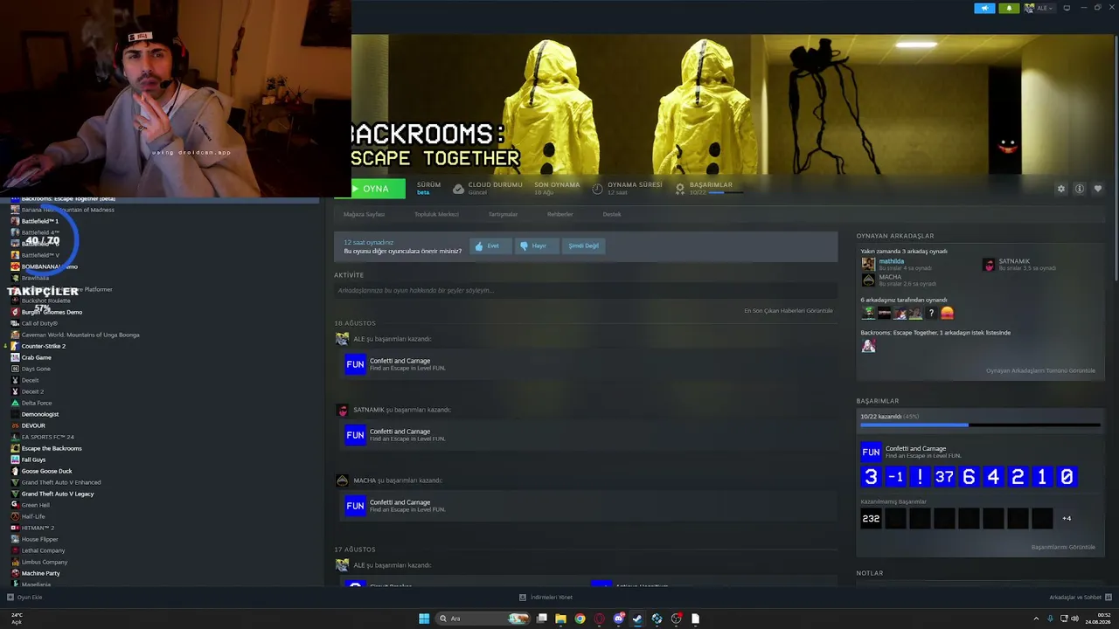Viewport: 1119px width, 629px height.
Task: Open the locked '232' achievement icon
Action: [x=871, y=519]
